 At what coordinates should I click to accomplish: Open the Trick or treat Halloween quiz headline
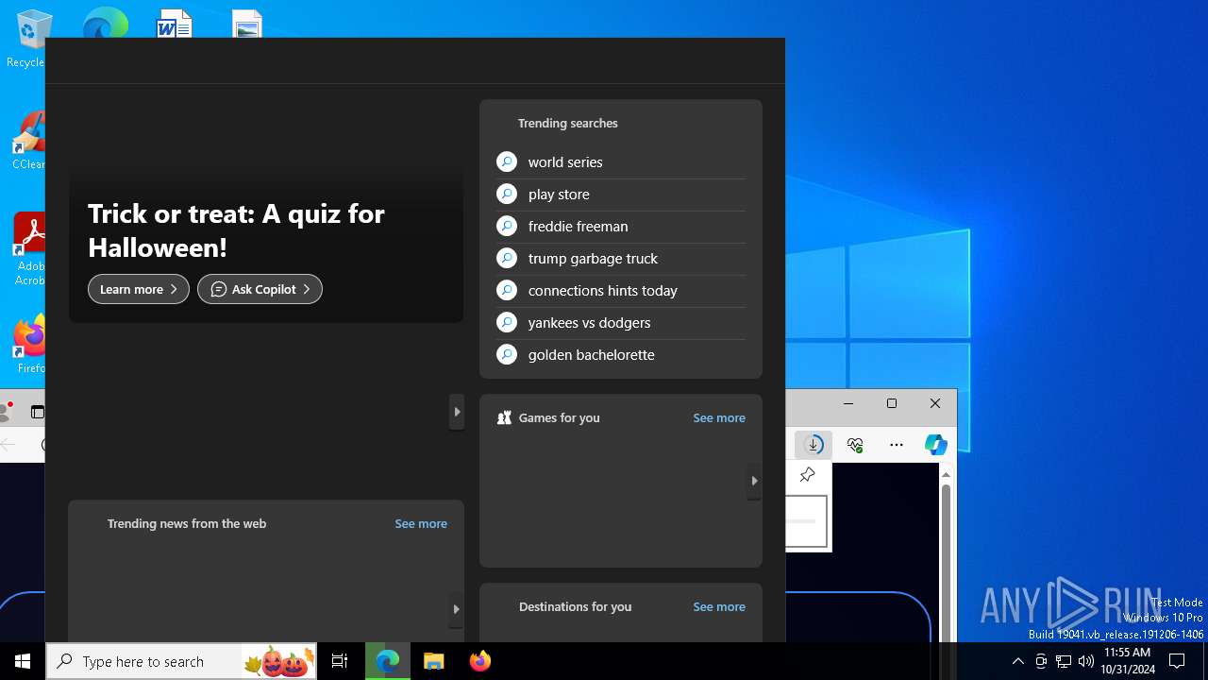[236, 230]
